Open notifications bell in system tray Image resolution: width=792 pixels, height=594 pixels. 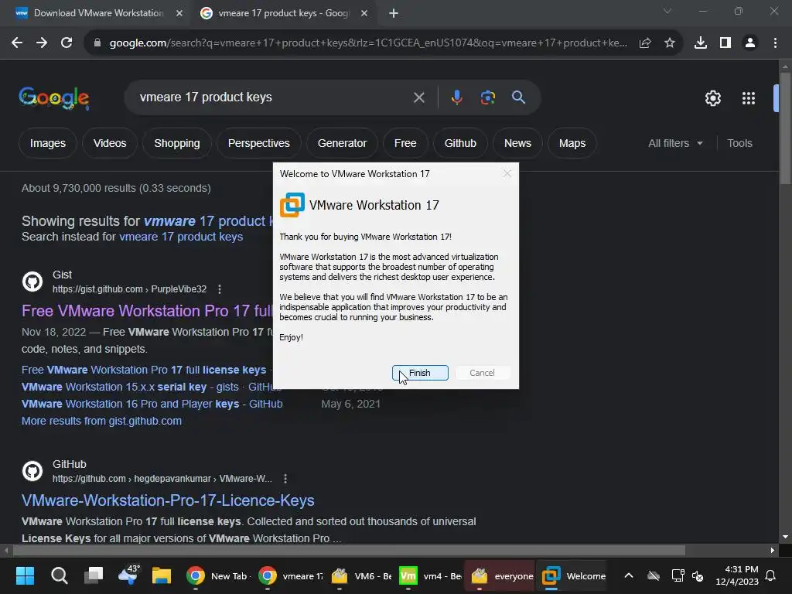click(771, 575)
